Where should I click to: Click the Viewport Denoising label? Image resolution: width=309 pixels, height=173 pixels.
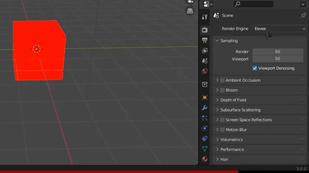click(276, 68)
